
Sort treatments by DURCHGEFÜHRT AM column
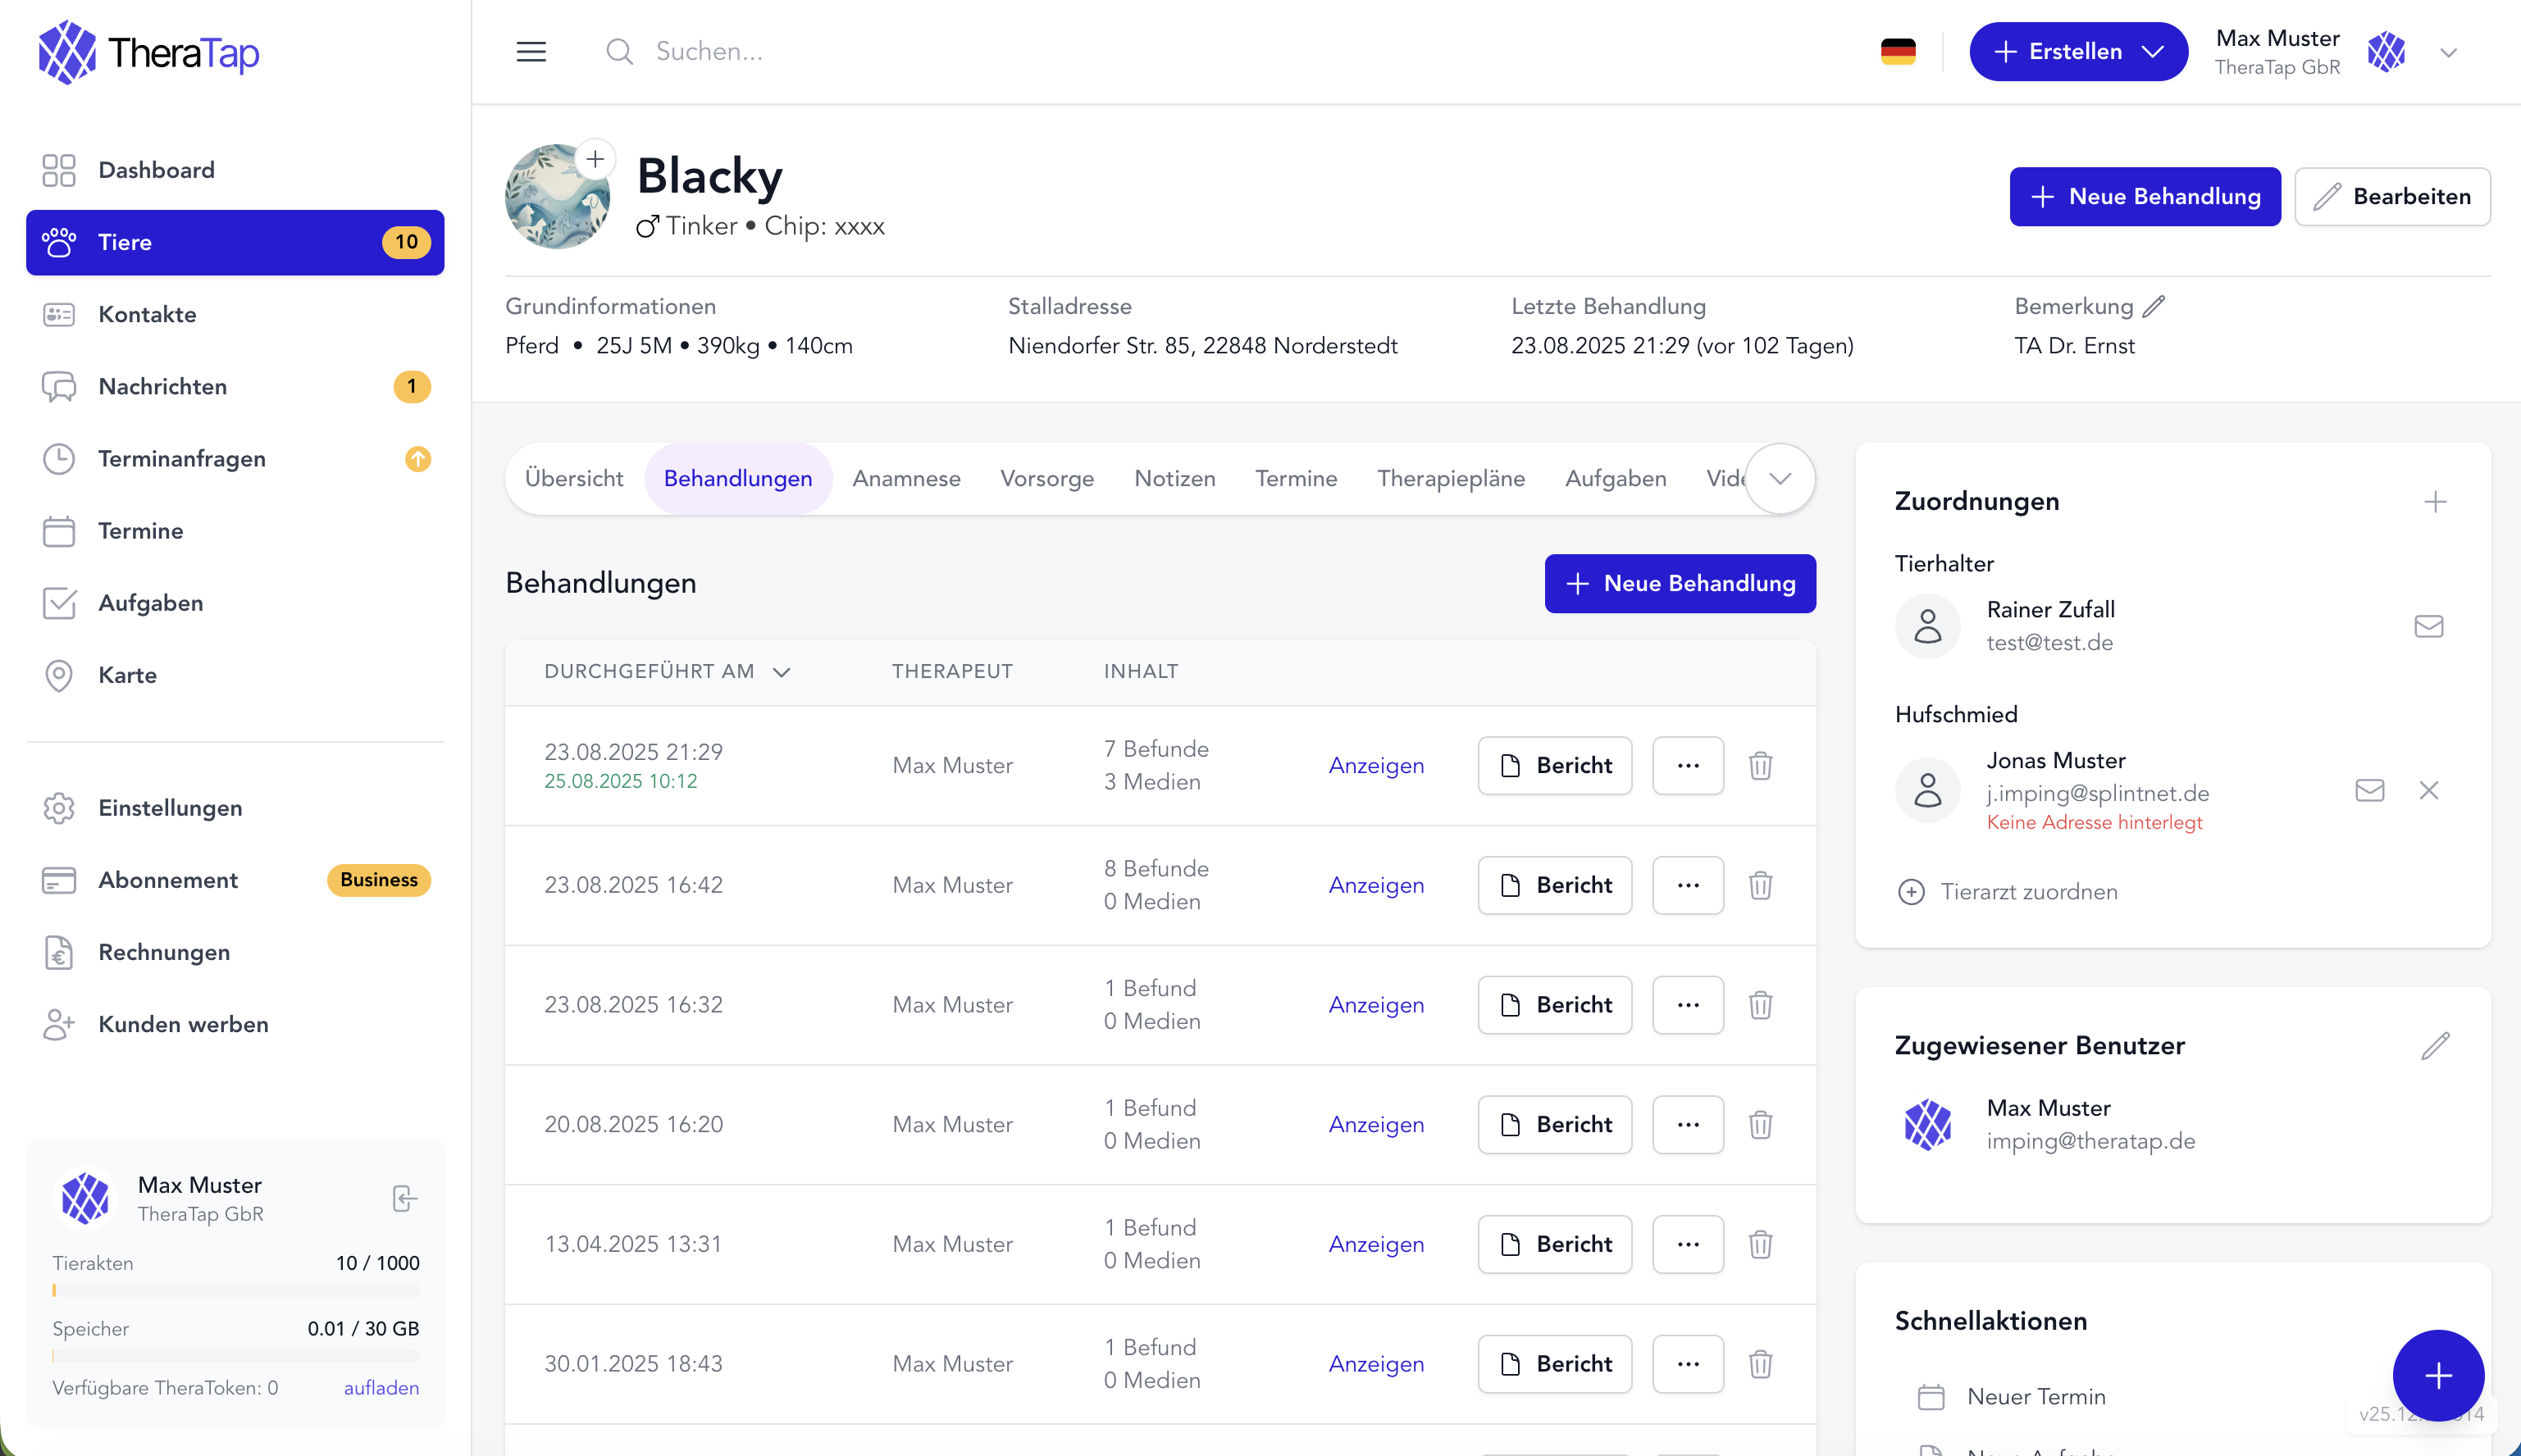click(668, 671)
